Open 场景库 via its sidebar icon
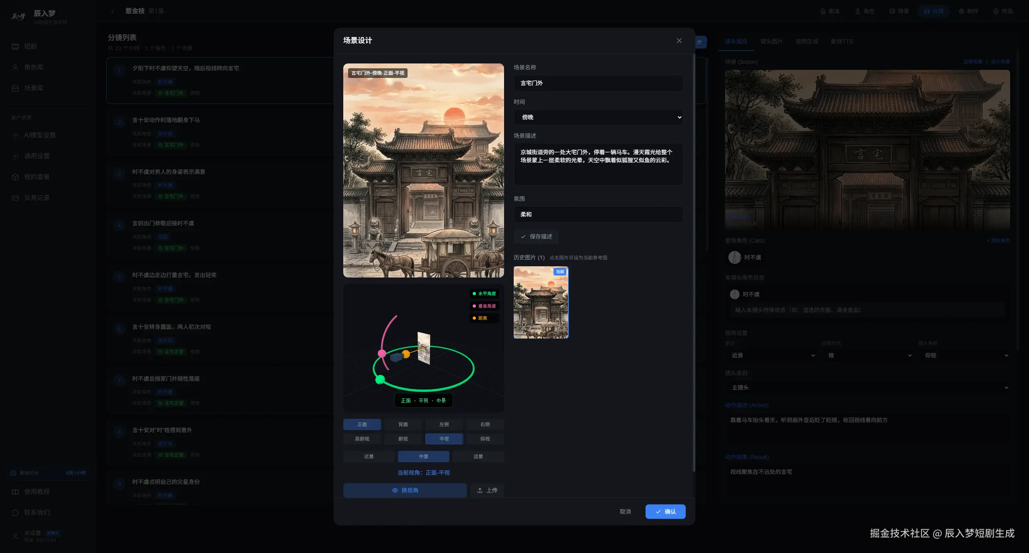1029x553 pixels. (15, 88)
